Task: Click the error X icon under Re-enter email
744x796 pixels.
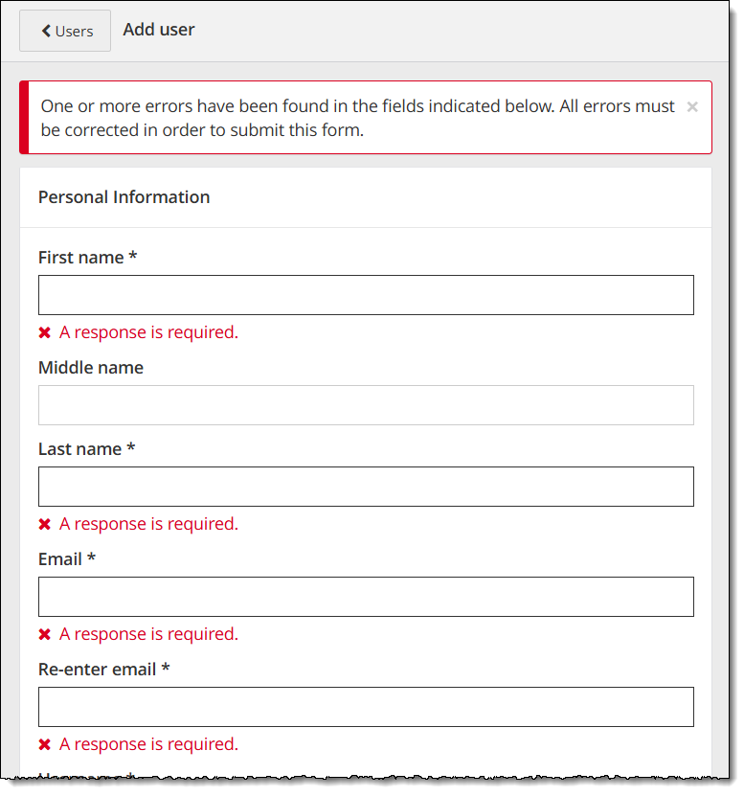Action: tap(44, 745)
